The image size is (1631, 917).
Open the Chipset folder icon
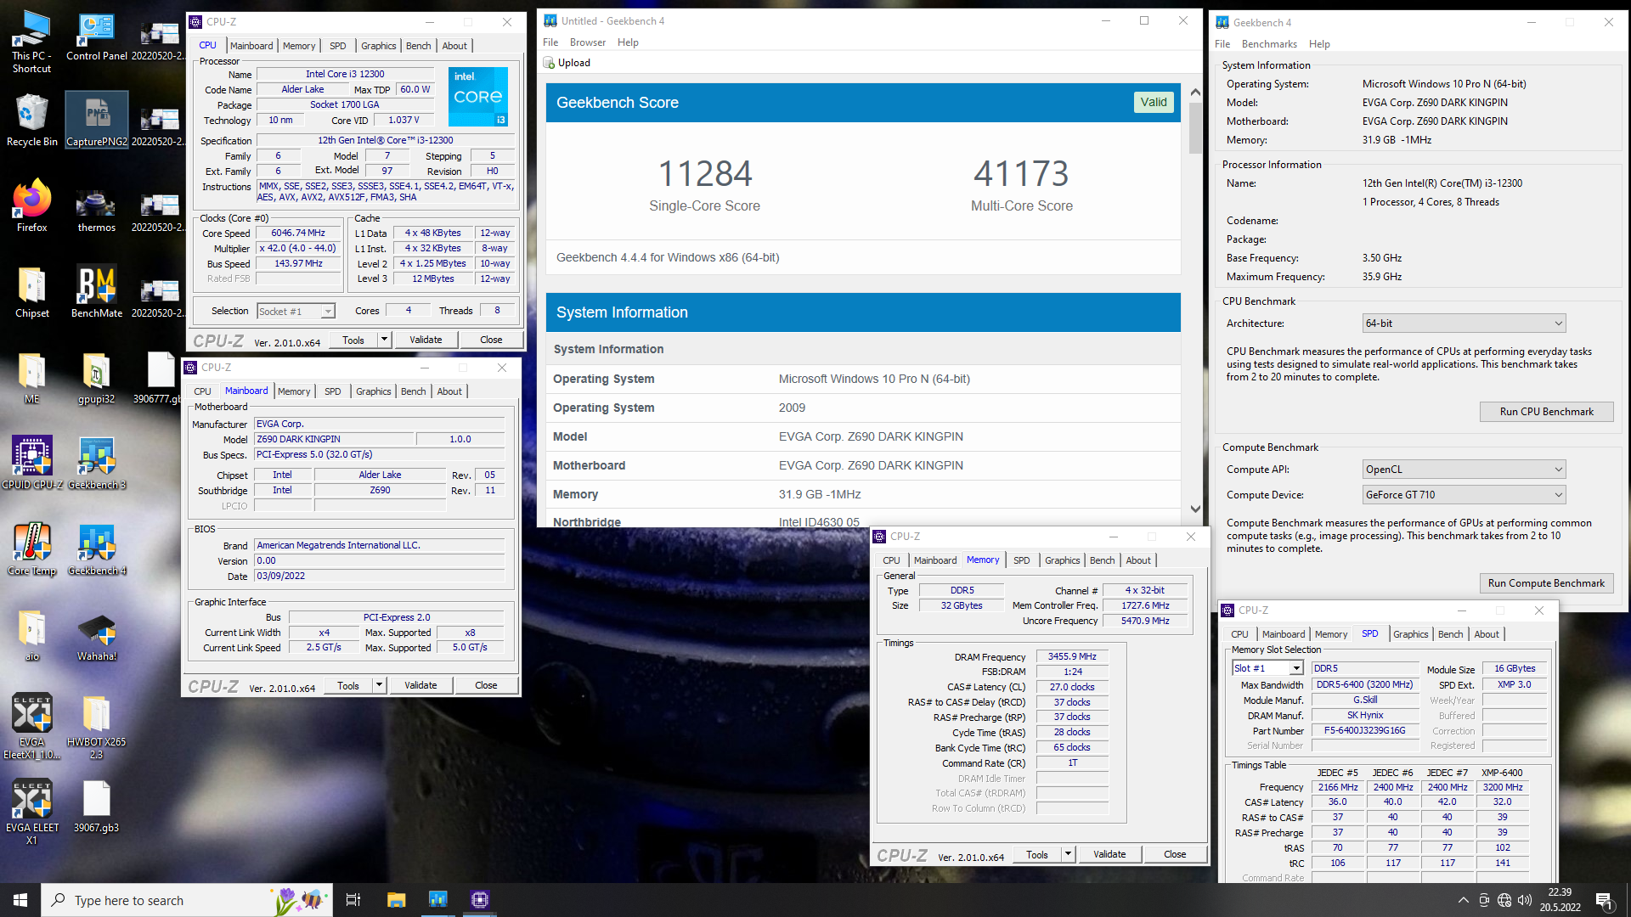tap(31, 292)
